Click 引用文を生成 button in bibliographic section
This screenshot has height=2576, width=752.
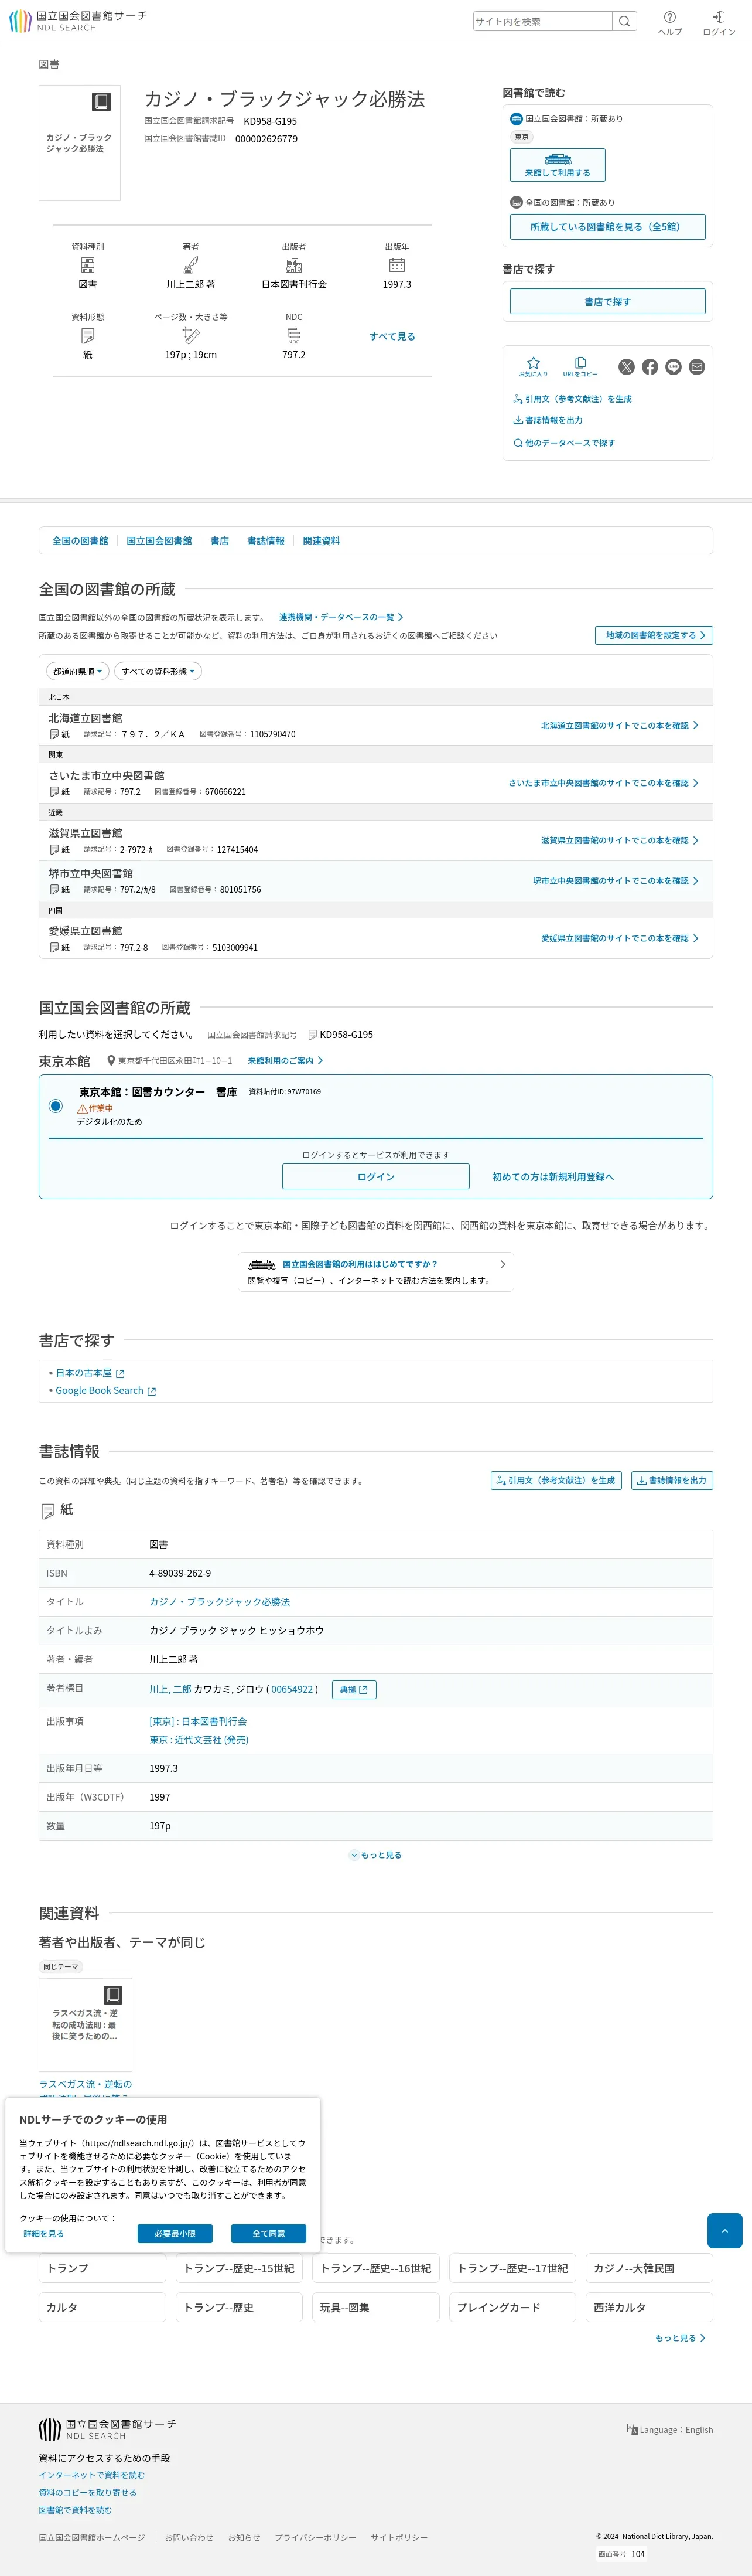(x=556, y=1481)
